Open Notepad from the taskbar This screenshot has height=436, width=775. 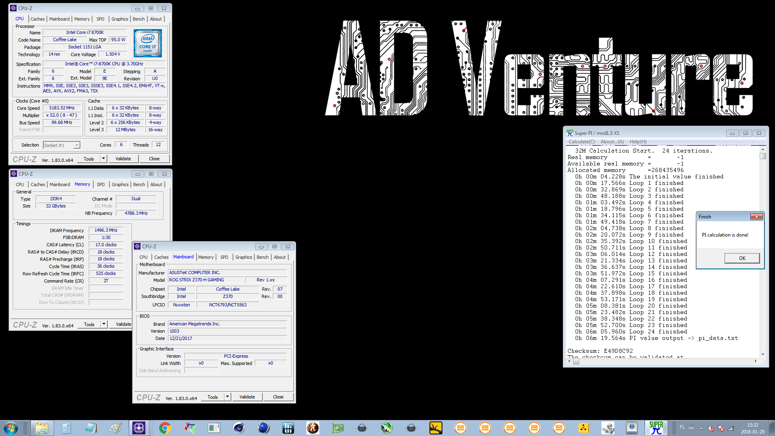click(x=91, y=428)
